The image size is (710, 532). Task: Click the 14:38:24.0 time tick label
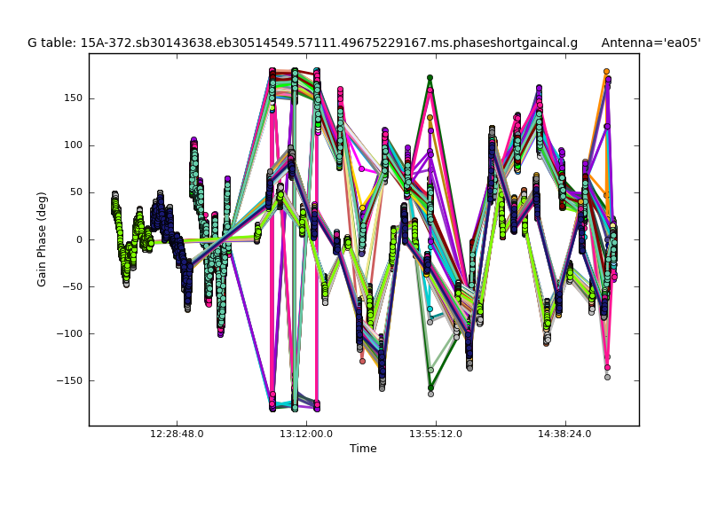(x=565, y=434)
